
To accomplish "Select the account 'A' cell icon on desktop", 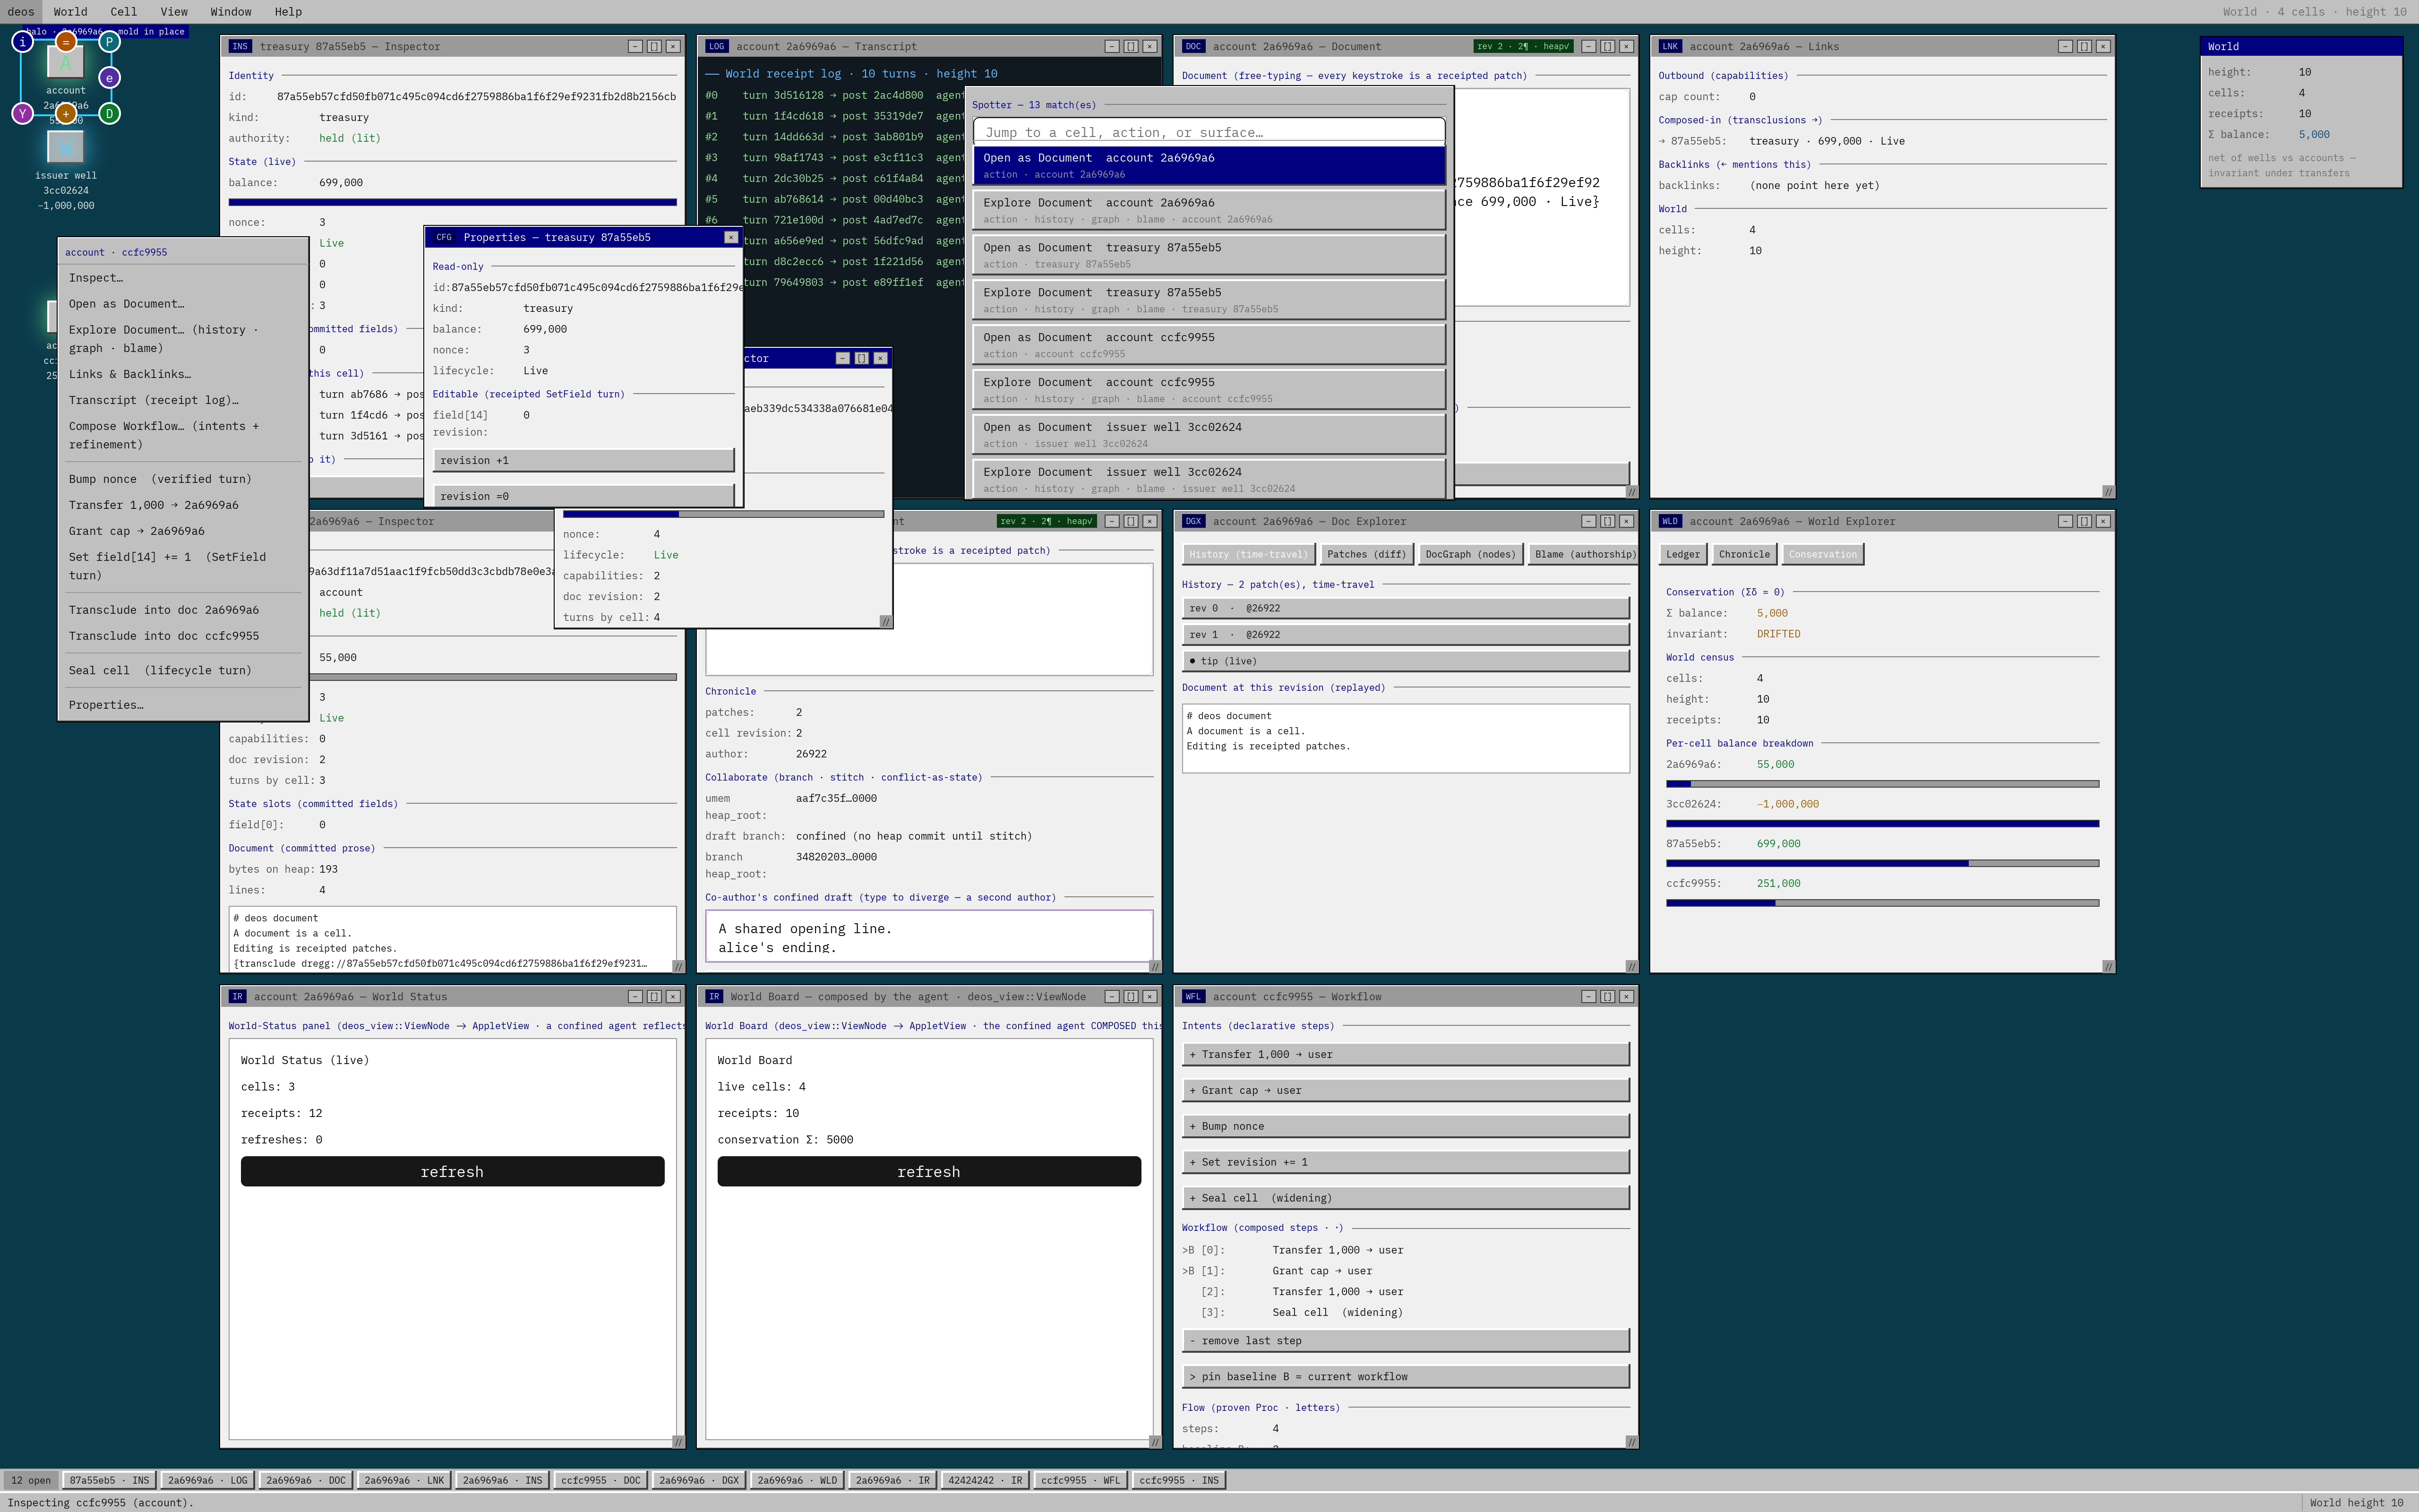I will click(66, 63).
